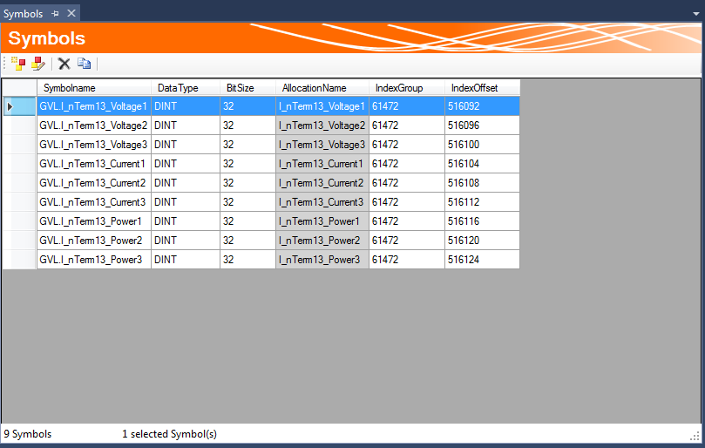The height and width of the screenshot is (448, 705).
Task: Click the '9 Symbols' status bar text
Action: [28, 434]
